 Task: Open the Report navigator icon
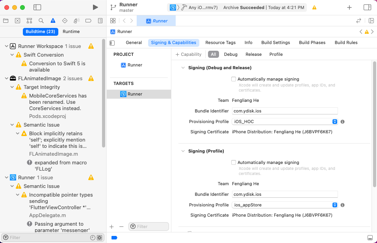pos(100,20)
